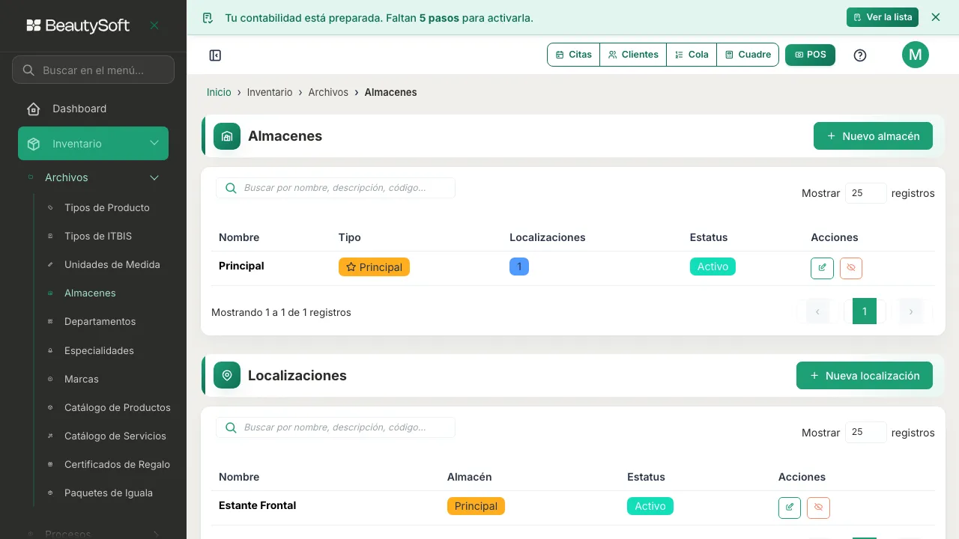Edit the Estante Frontal location
This screenshot has height=539, width=959.
coord(790,508)
